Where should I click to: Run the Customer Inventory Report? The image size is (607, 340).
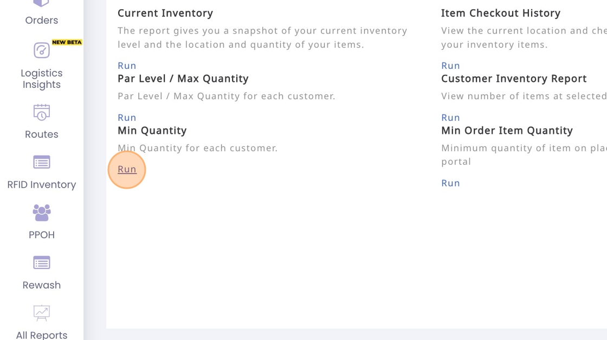[x=450, y=118]
